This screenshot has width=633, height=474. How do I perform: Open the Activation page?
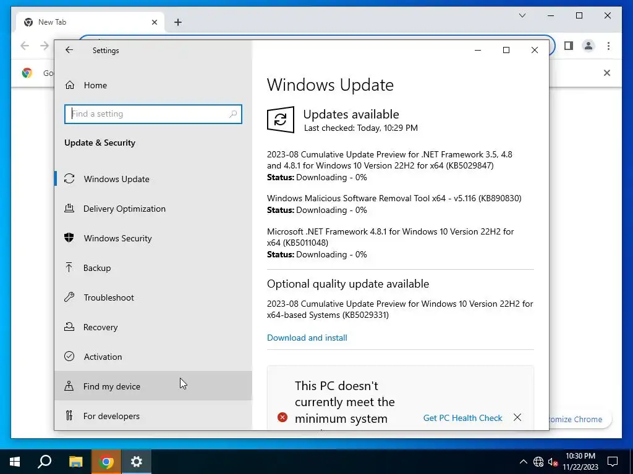[x=153, y=357]
